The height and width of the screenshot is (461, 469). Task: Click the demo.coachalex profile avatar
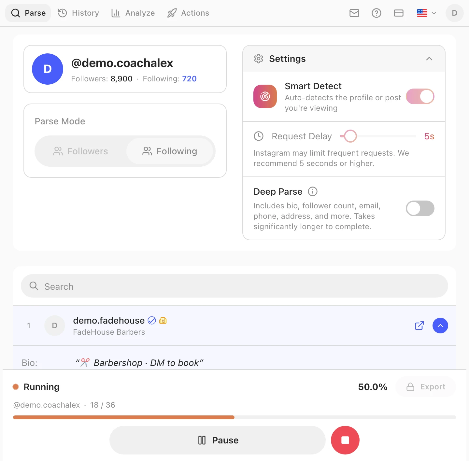(48, 69)
